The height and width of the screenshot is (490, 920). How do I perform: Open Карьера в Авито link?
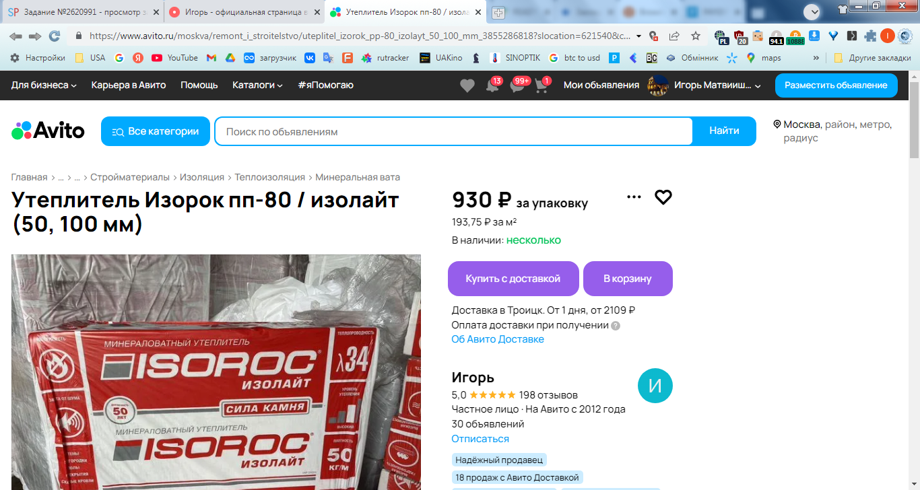point(129,85)
